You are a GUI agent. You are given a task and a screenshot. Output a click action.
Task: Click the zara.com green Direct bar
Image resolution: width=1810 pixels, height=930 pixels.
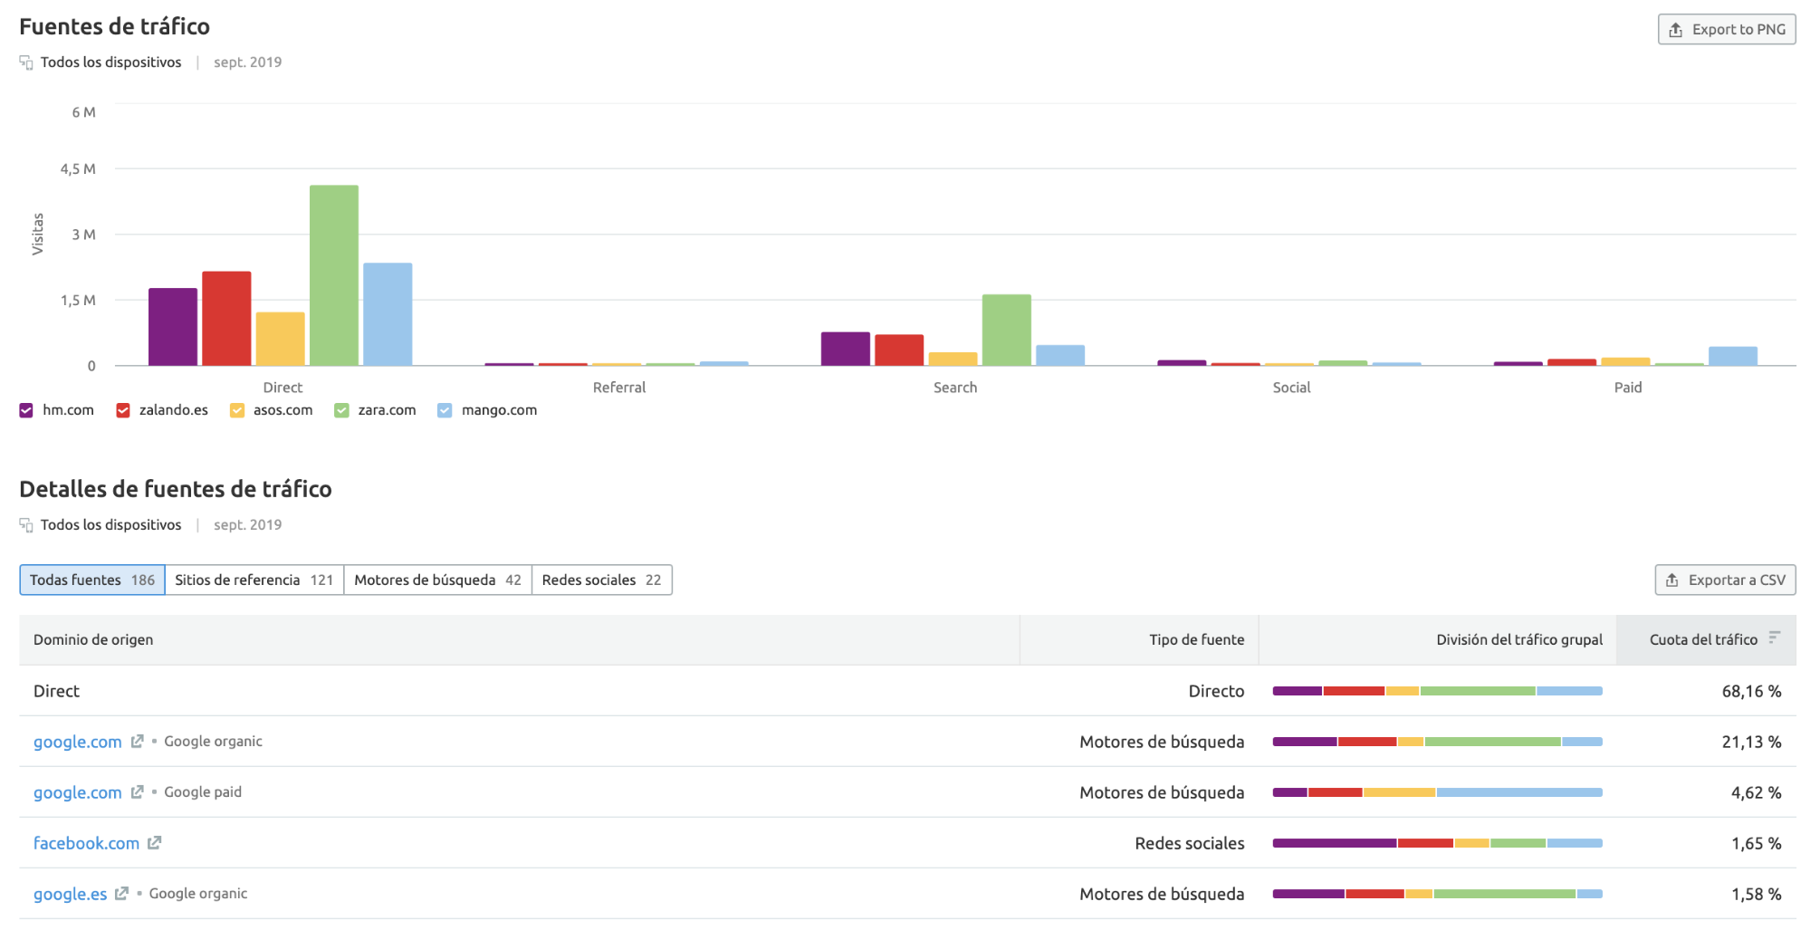(x=334, y=275)
